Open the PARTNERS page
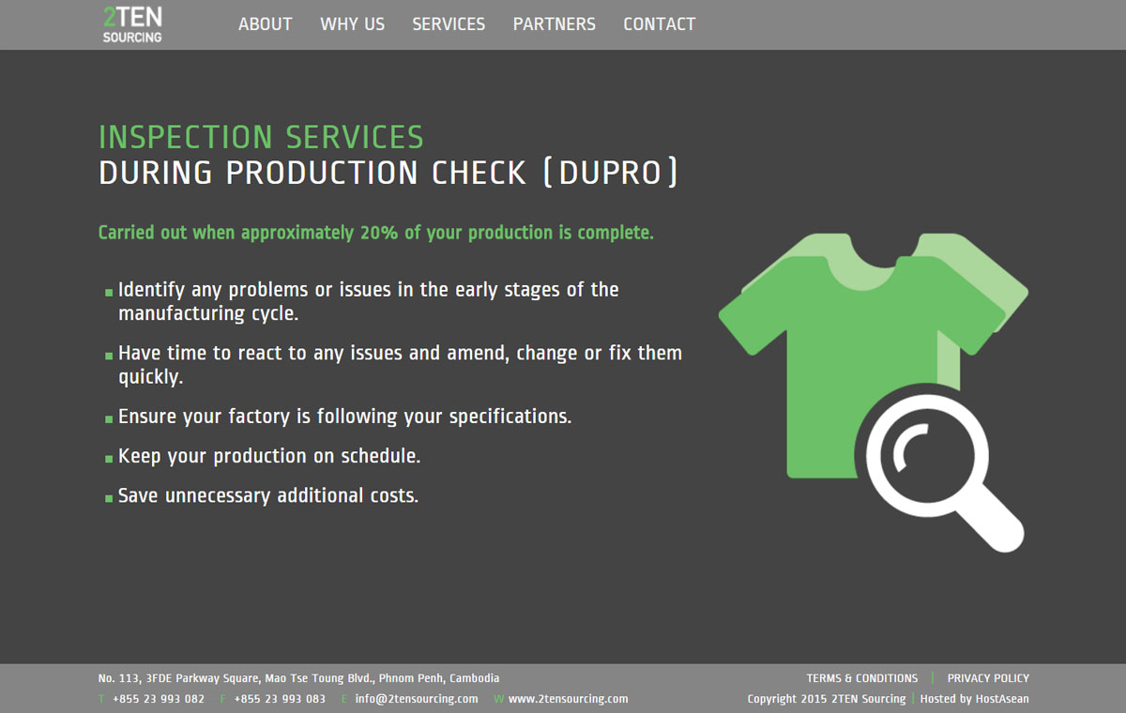1126x713 pixels. (554, 24)
